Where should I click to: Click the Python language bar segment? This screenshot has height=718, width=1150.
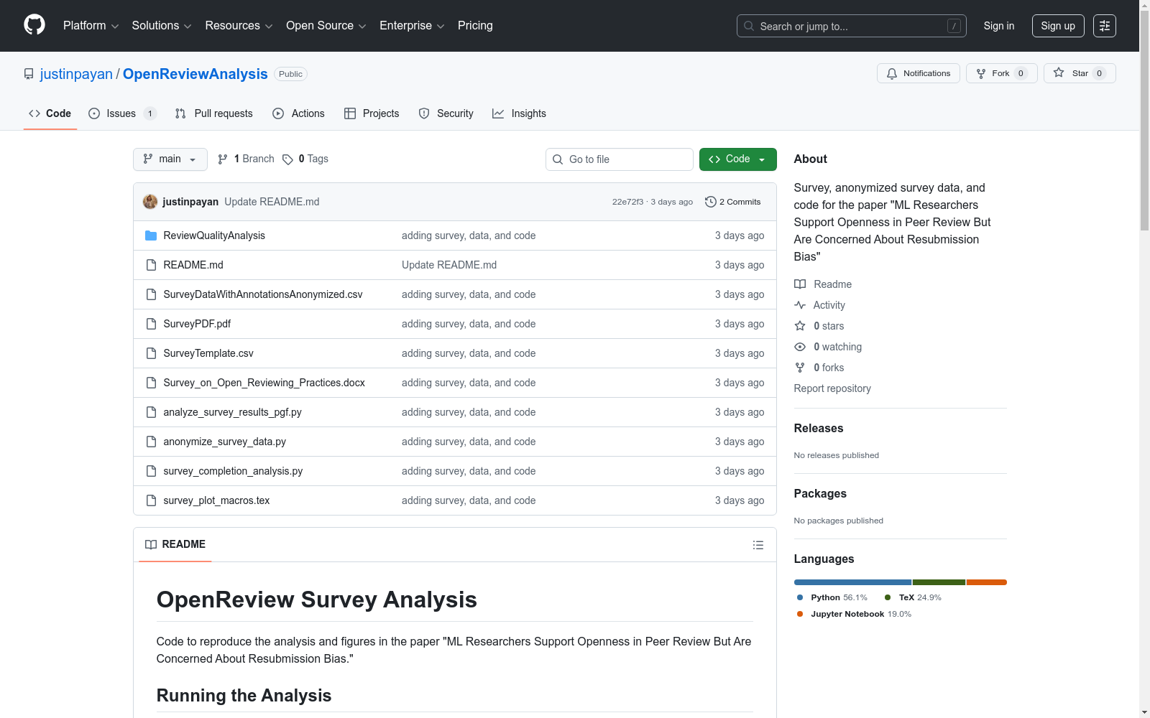[x=852, y=582]
